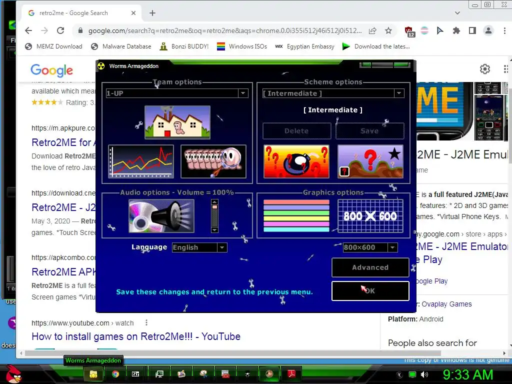Image resolution: width=512 pixels, height=384 pixels.
Task: Click the row of worms team icon
Action: 213,161
